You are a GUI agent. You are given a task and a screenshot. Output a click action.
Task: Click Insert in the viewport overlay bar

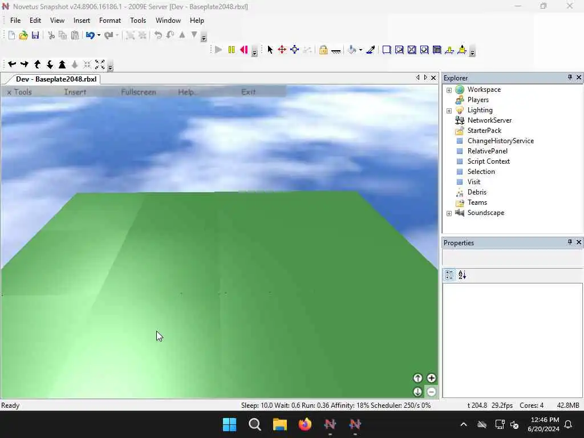pos(75,92)
